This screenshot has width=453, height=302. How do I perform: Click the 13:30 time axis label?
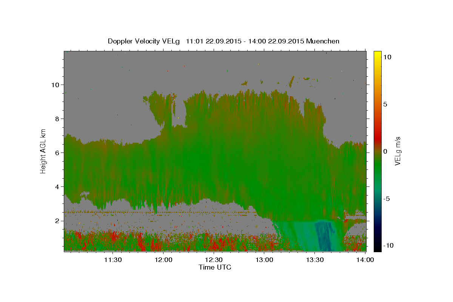(315, 260)
